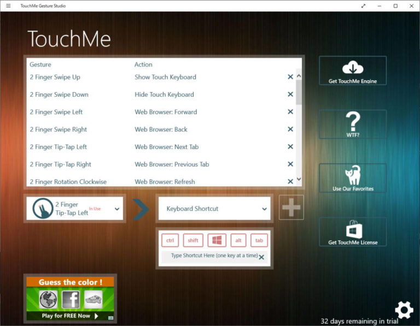Screen dimensions: 420x326
Task: Close the TouchMe Gesture Studio window
Action: 411,6
